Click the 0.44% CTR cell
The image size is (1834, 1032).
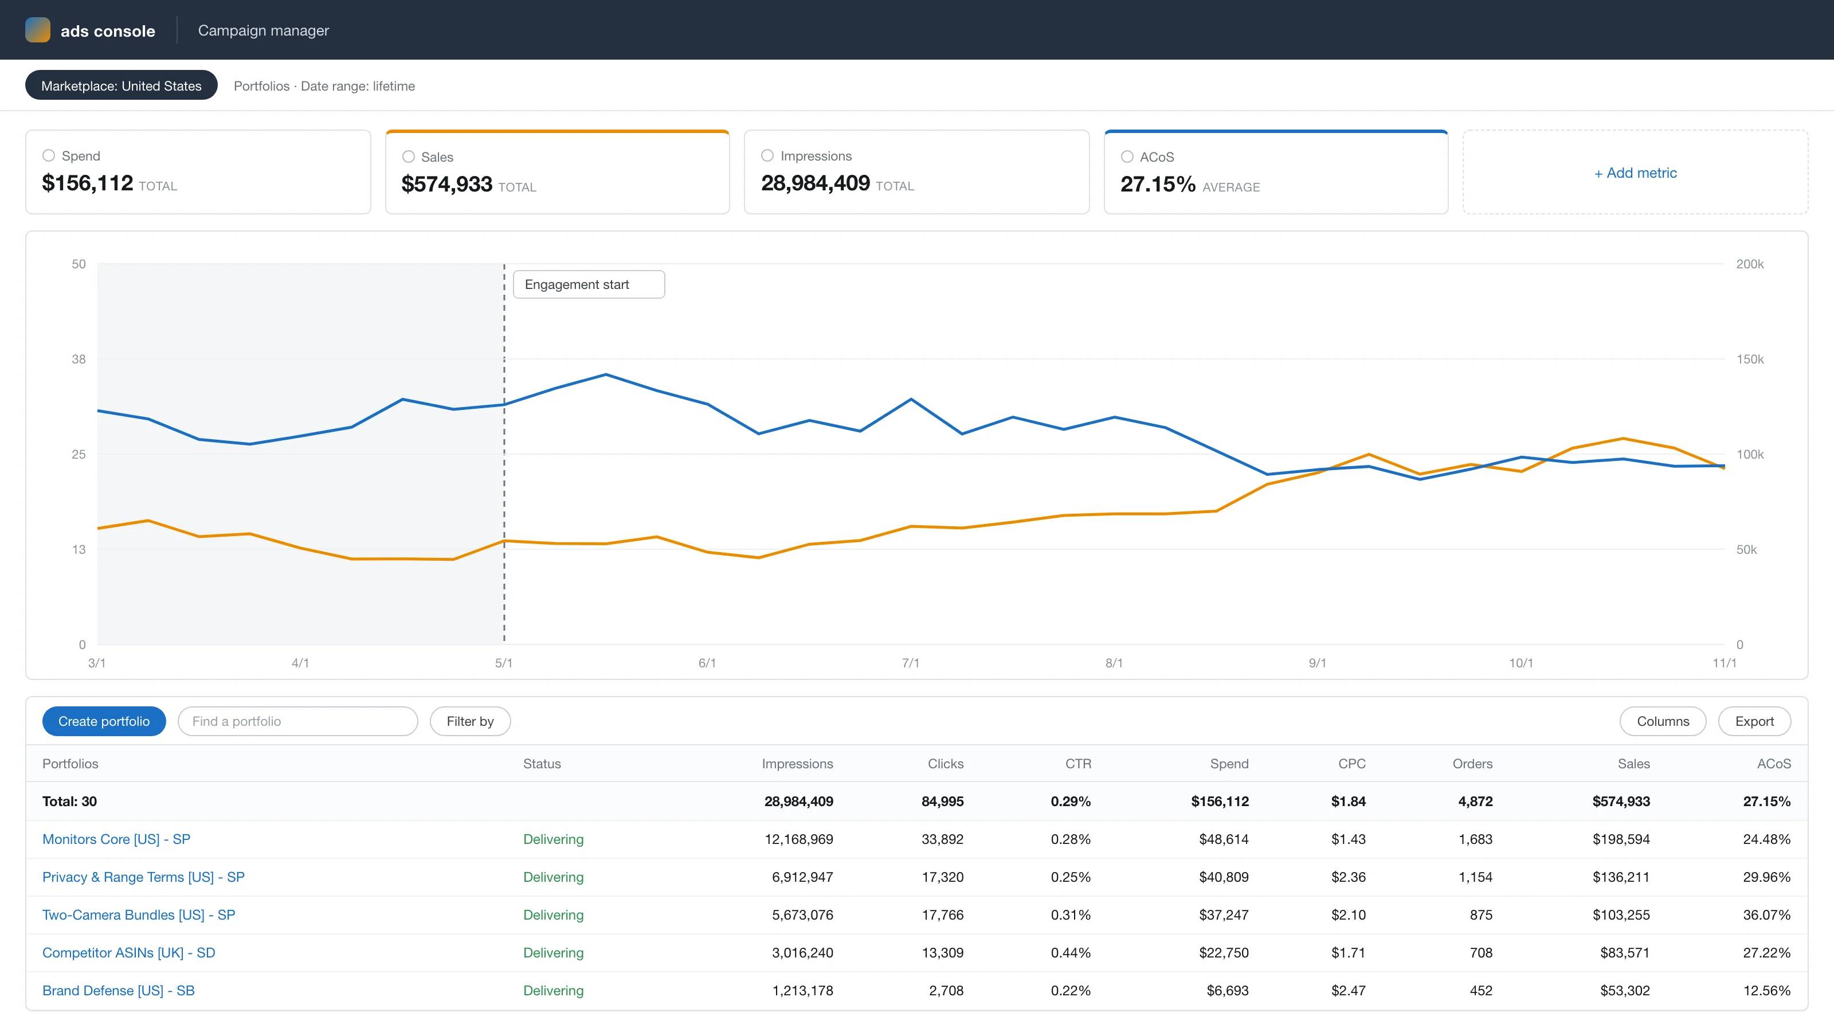click(x=1071, y=952)
